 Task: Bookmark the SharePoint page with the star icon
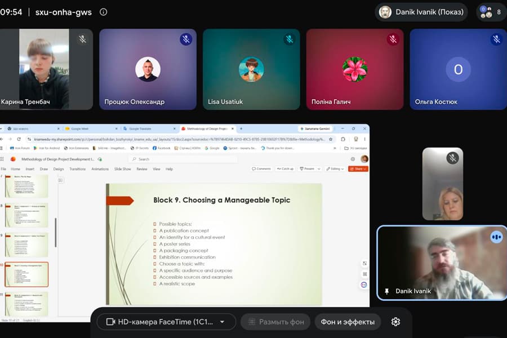tap(331, 139)
